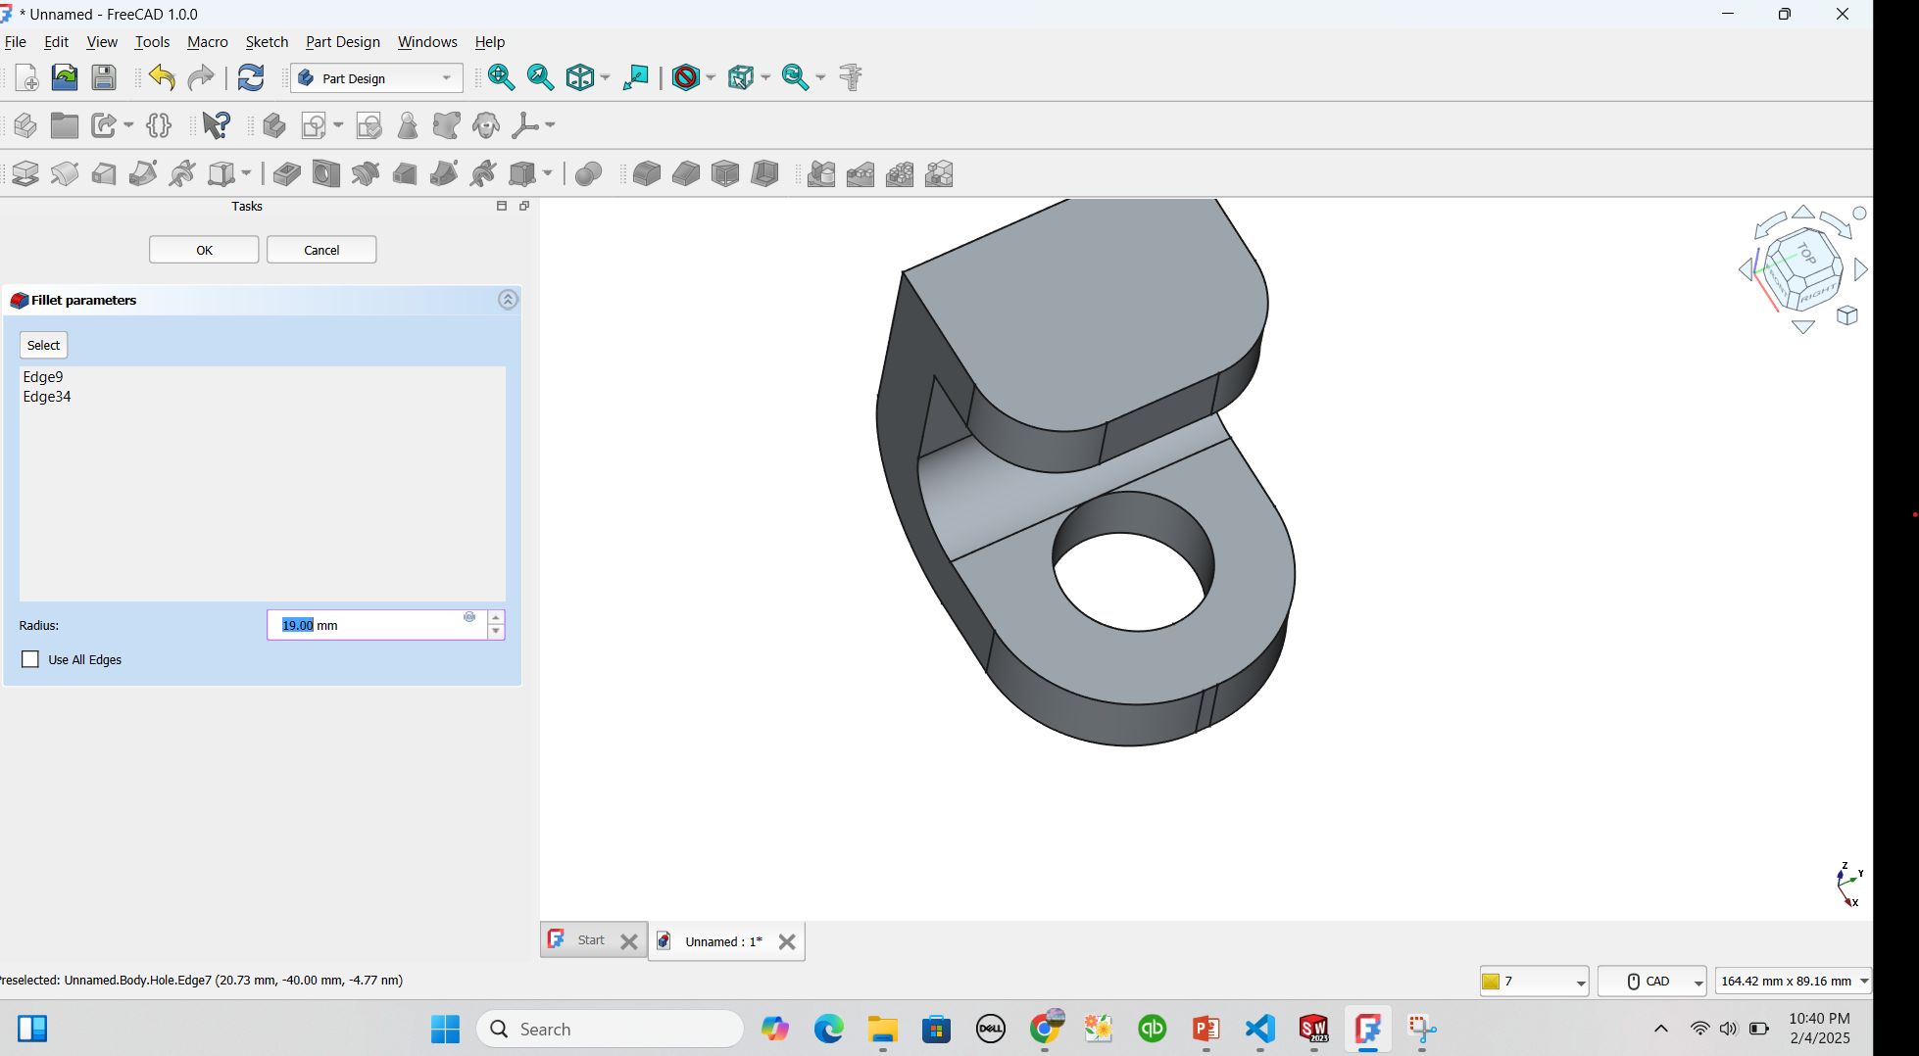
Task: Select the Linear Pattern icon
Action: tap(861, 174)
